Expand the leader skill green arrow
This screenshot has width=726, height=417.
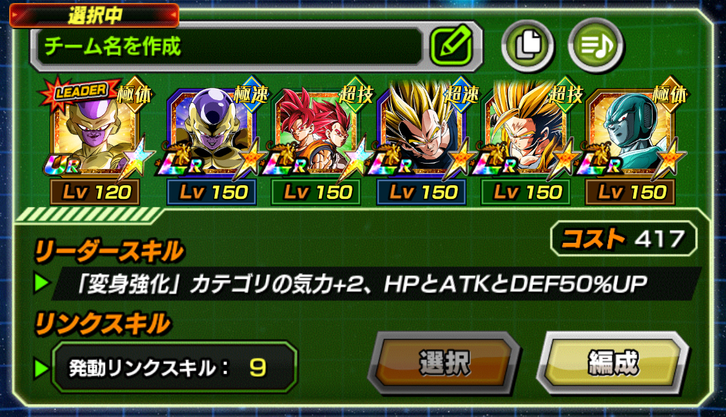click(x=42, y=283)
